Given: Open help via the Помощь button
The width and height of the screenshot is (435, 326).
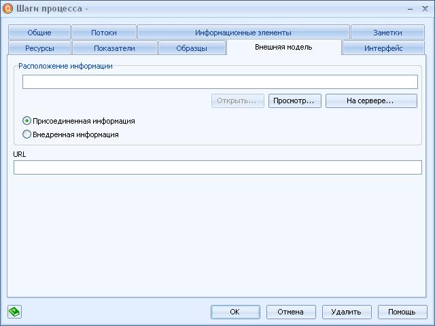Looking at the screenshot, I should click(x=402, y=312).
